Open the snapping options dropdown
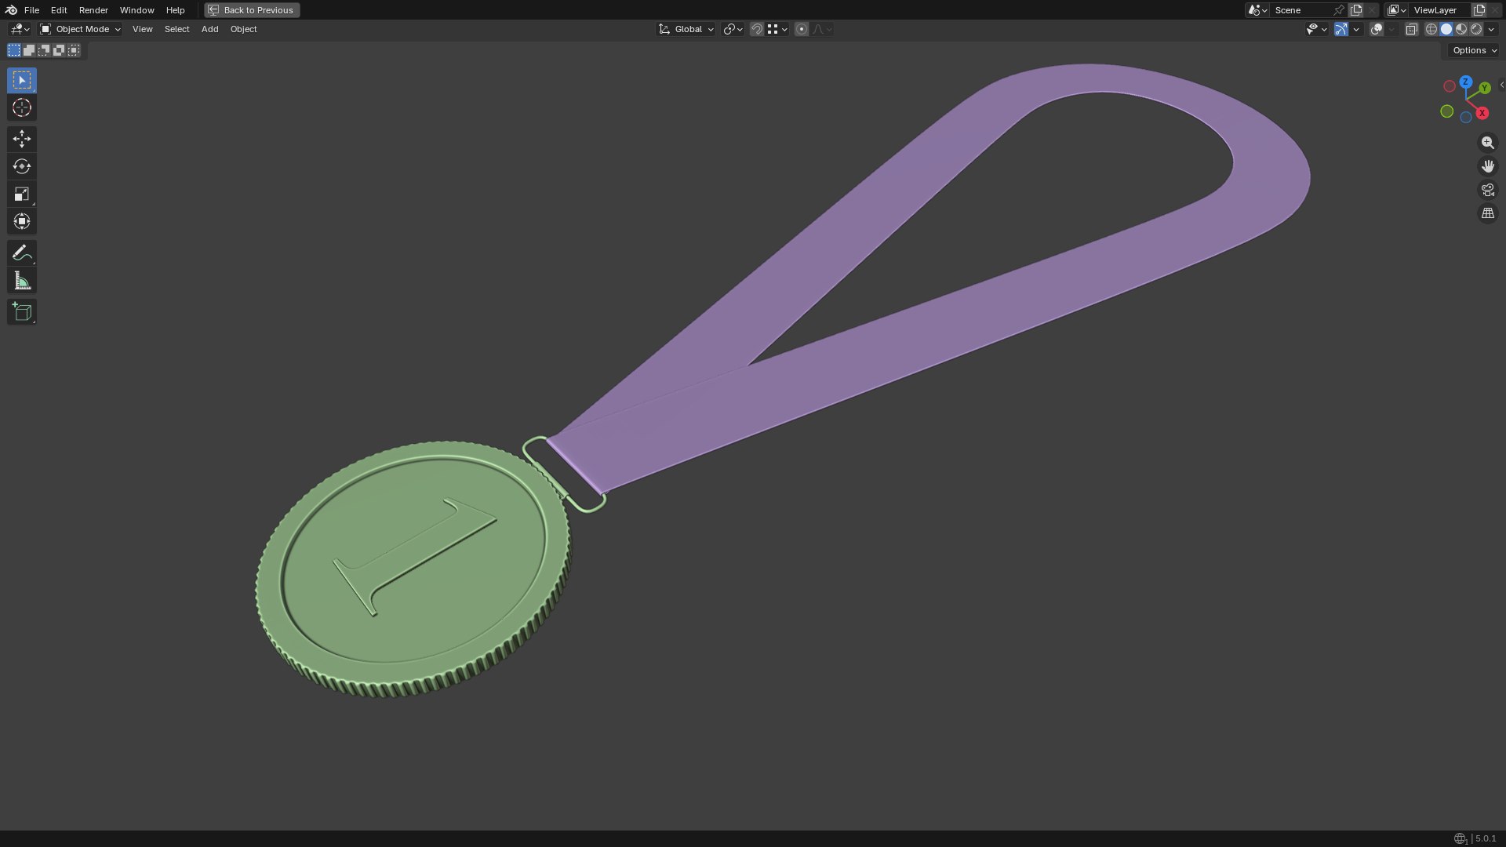1506x847 pixels. coord(777,29)
